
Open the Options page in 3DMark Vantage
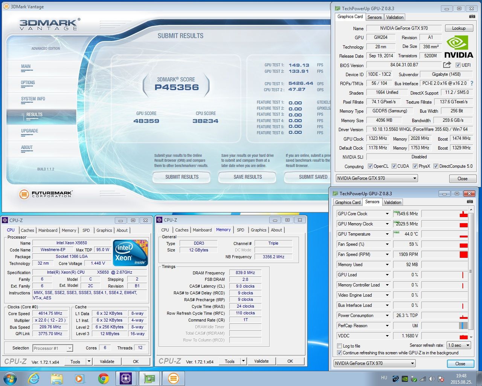tap(28, 83)
